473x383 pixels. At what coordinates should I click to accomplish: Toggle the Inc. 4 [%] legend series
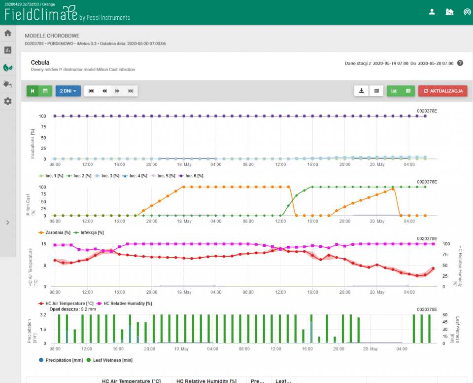pyautogui.click(x=135, y=176)
